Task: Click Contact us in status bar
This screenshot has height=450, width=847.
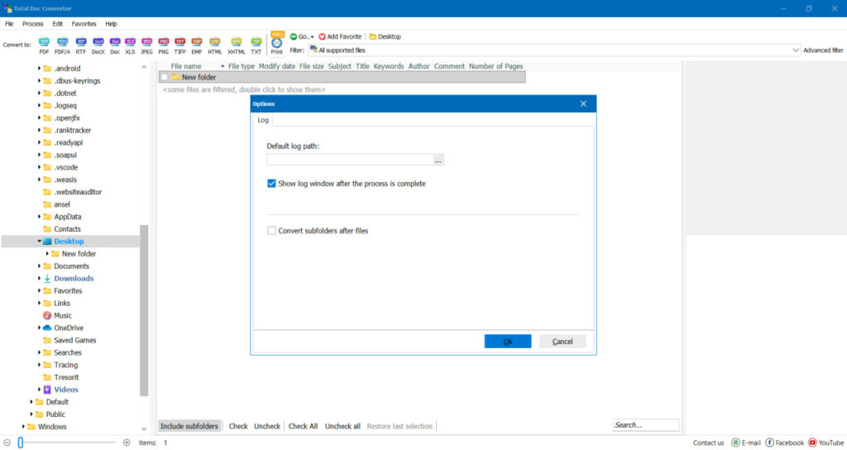Action: pyautogui.click(x=708, y=443)
